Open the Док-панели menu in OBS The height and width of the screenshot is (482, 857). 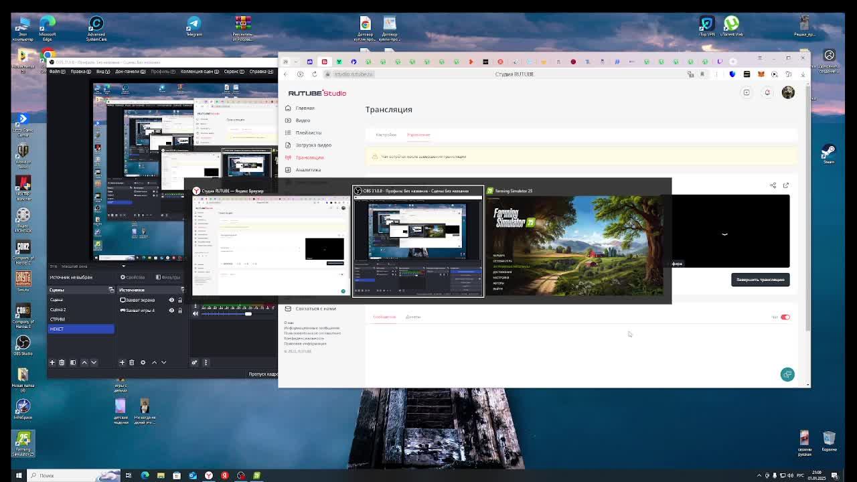click(x=130, y=72)
